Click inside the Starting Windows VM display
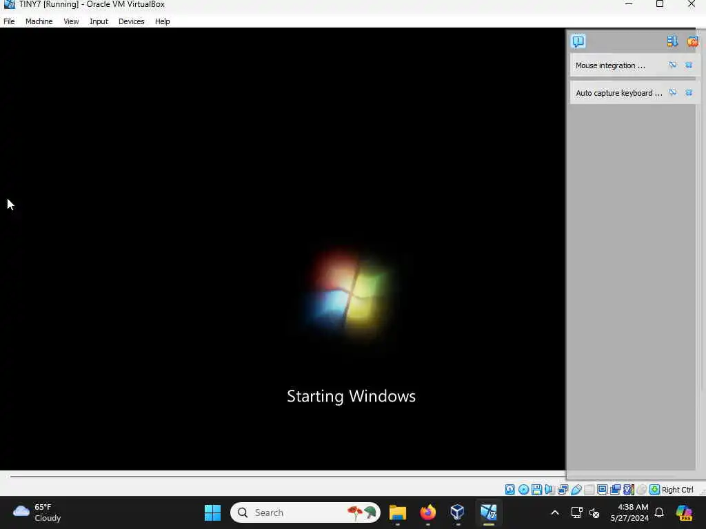The image size is (706, 529). (x=282, y=249)
